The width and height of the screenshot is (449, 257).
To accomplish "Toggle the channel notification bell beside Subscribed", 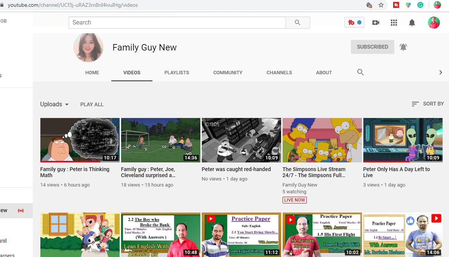I will (403, 47).
